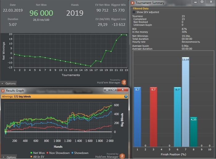The width and height of the screenshot is (216, 159).
Task: Select the 13,04 bar for finish position 7
Action: click(185, 102)
